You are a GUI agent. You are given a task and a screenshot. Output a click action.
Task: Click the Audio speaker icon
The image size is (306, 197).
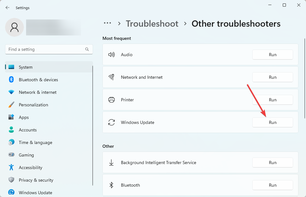pyautogui.click(x=112, y=55)
